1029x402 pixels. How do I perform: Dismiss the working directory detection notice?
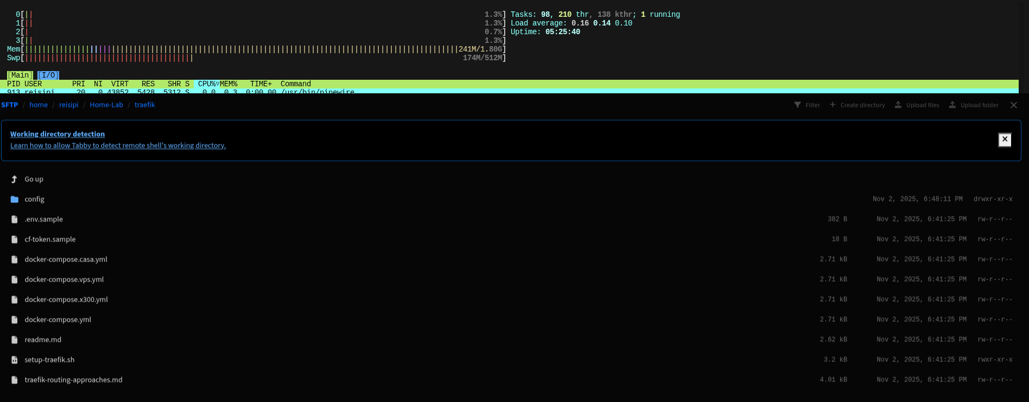(1005, 139)
